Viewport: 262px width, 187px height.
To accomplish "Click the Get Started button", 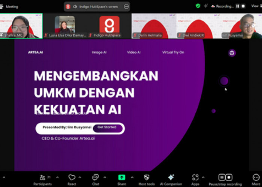I will point(108,128).
